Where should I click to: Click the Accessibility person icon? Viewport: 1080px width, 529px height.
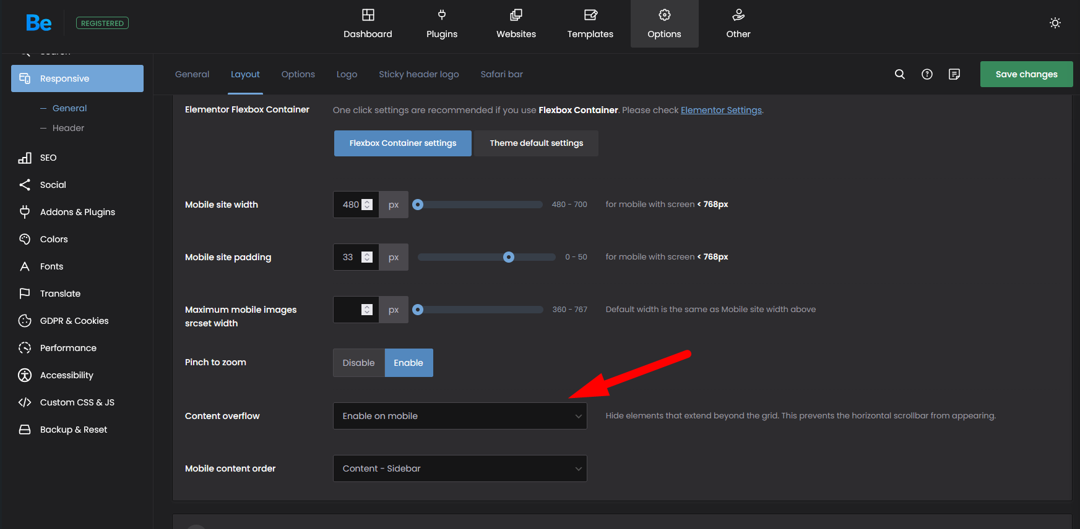[25, 375]
